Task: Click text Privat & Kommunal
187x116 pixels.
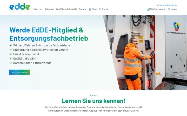Action: 26,54
